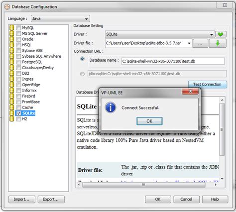Image resolution: width=236 pixels, height=212 pixels.
Task: Click the description panel vertical scrollbar
Action: pos(222,129)
